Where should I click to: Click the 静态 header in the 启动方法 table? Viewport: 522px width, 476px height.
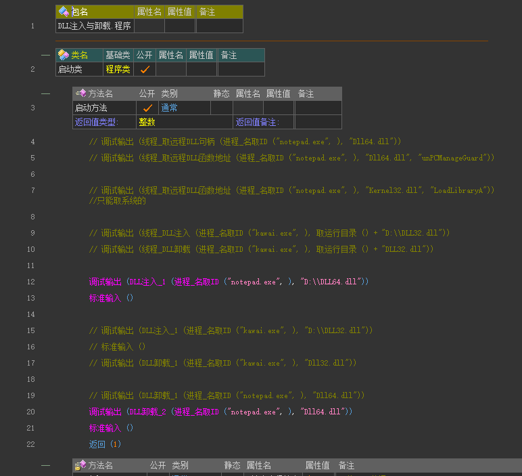[221, 93]
